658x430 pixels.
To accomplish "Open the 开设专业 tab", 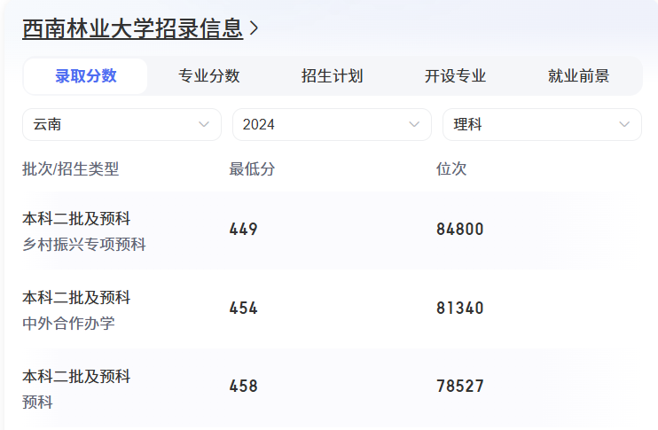I will point(455,76).
